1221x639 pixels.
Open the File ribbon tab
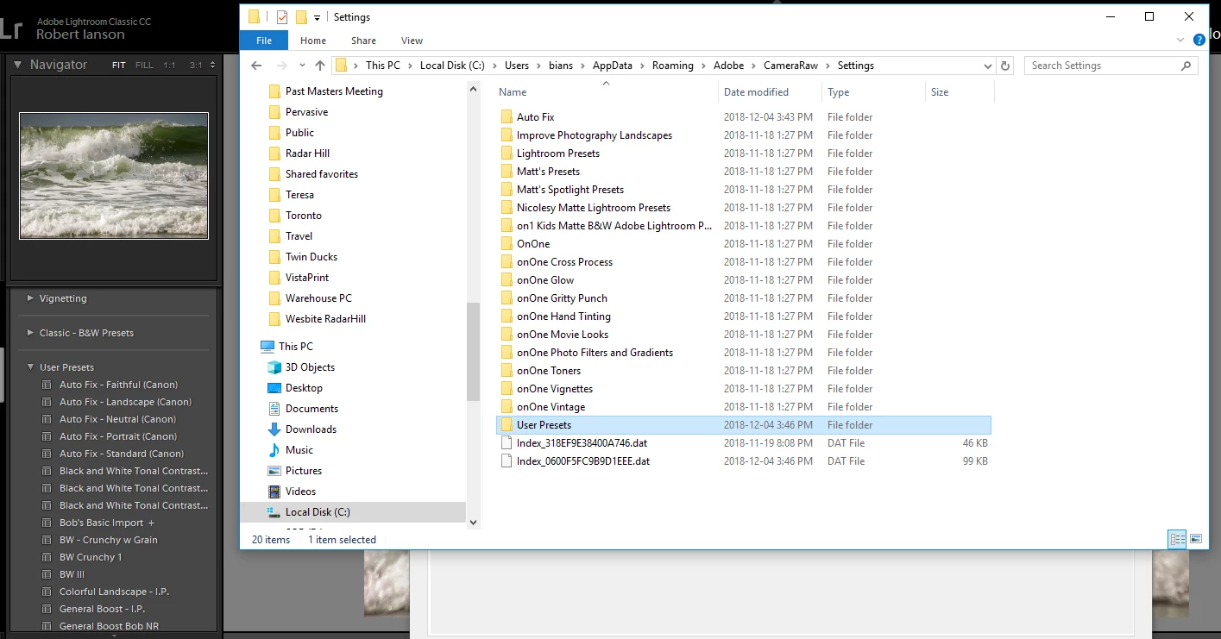pyautogui.click(x=264, y=41)
